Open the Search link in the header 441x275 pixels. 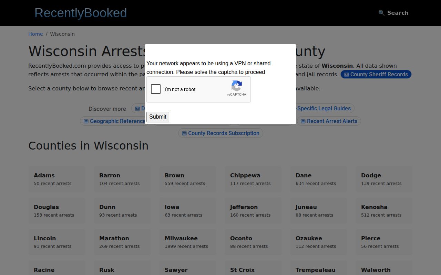(393, 13)
